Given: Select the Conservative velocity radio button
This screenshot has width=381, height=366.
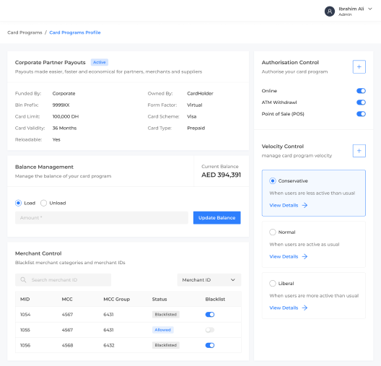Looking at the screenshot, I should click(272, 180).
